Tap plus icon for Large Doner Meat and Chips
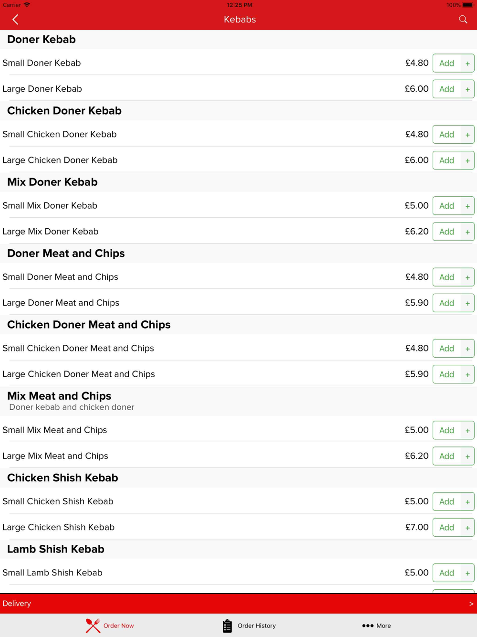The height and width of the screenshot is (637, 477). [x=467, y=303]
